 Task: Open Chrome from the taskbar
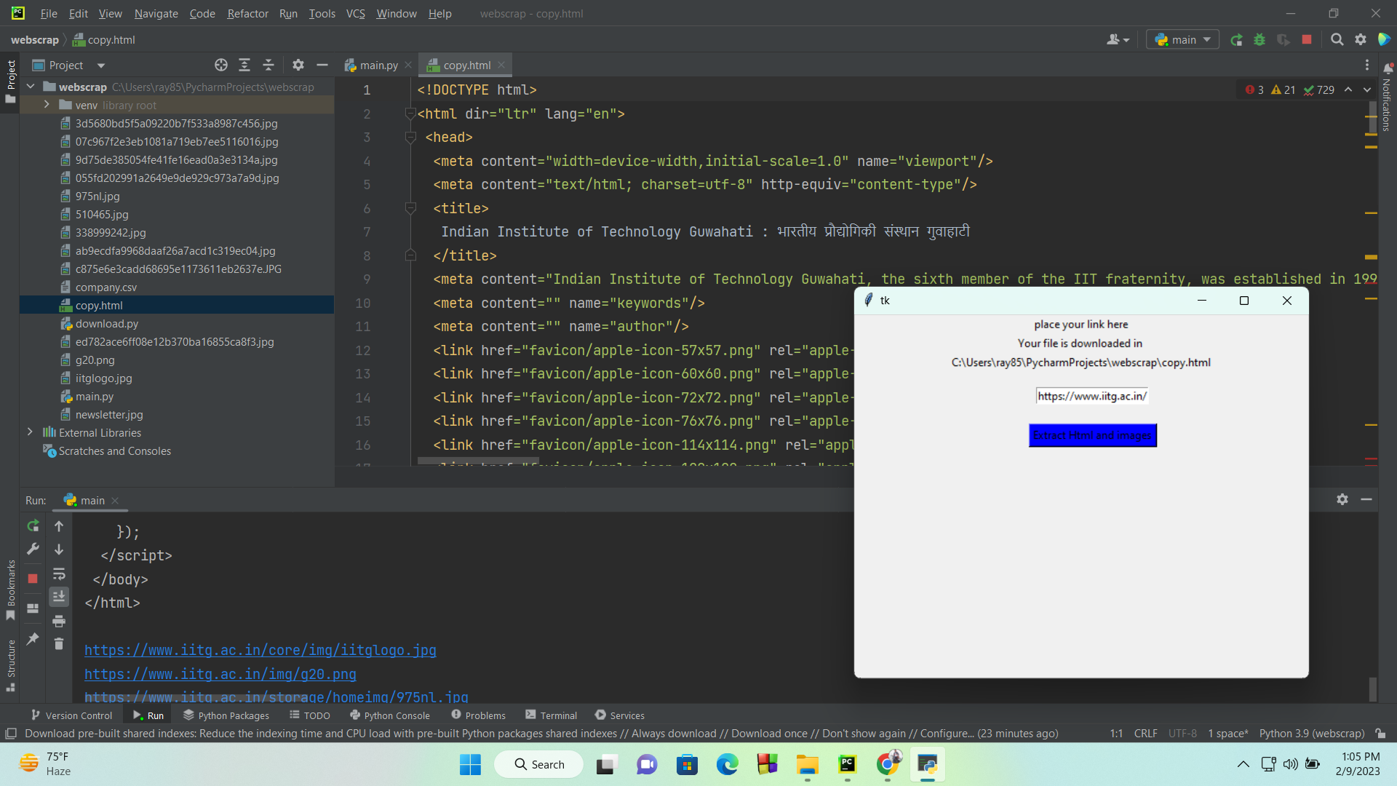[888, 764]
